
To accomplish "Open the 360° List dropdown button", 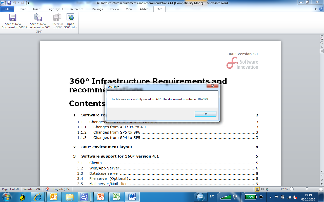I will click(x=70, y=21).
